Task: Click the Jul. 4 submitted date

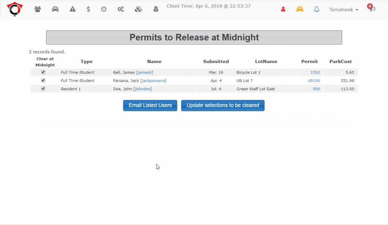Action: pyautogui.click(x=216, y=89)
